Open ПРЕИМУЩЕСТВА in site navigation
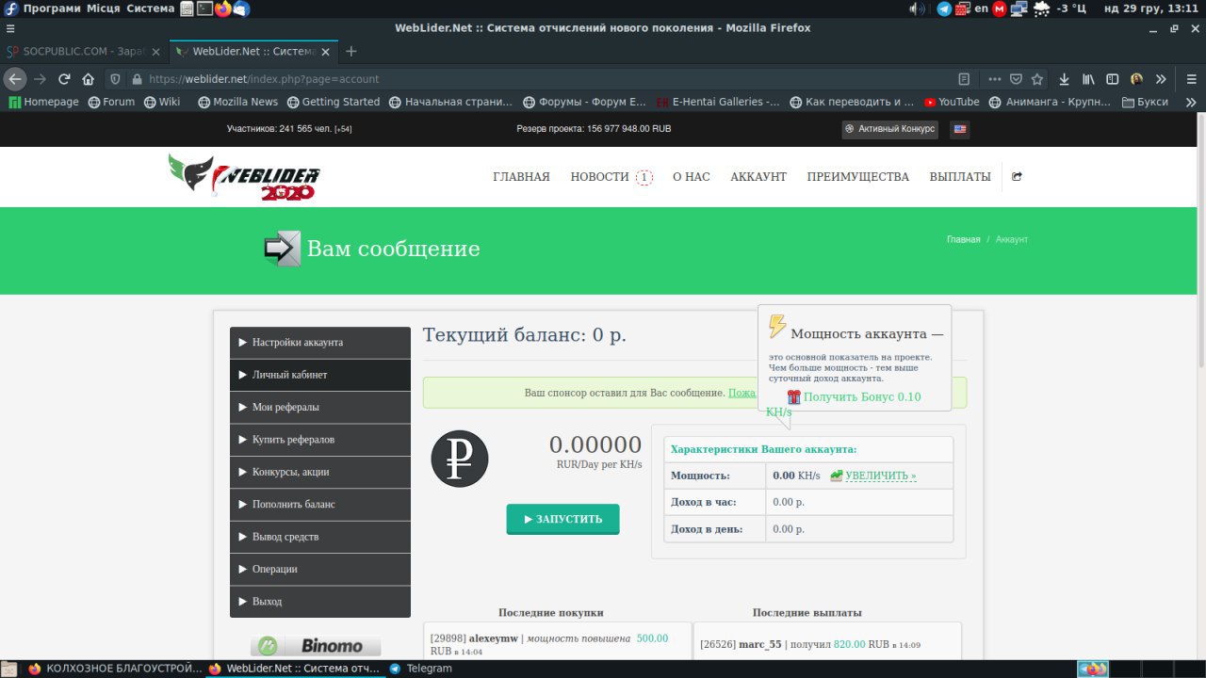 [858, 177]
